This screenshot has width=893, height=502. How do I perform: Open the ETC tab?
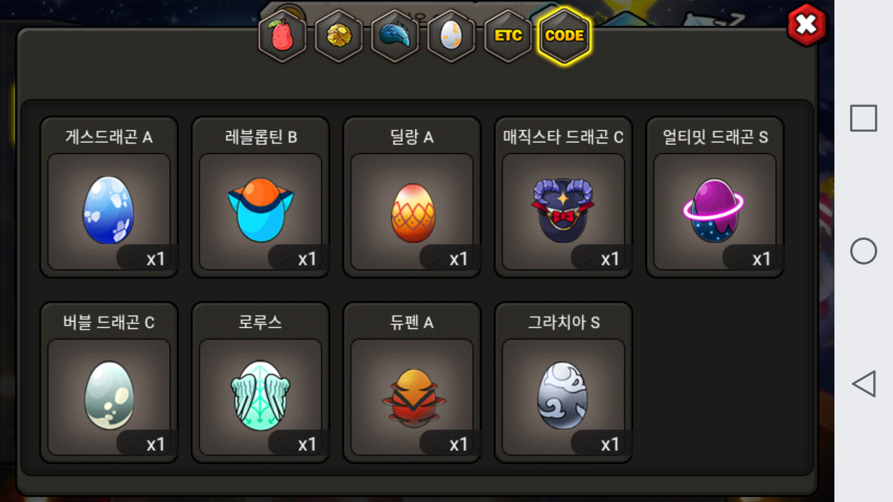508,36
